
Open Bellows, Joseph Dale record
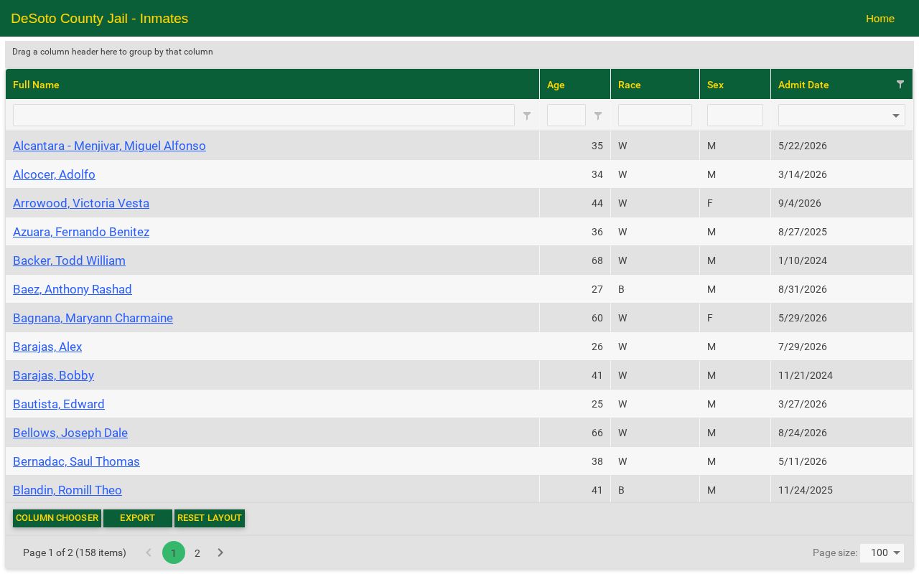[70, 433]
